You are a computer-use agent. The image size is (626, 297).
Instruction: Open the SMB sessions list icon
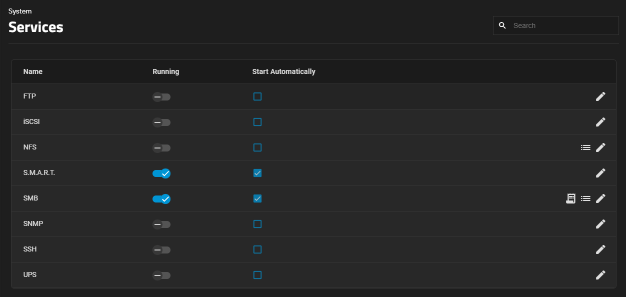click(585, 198)
